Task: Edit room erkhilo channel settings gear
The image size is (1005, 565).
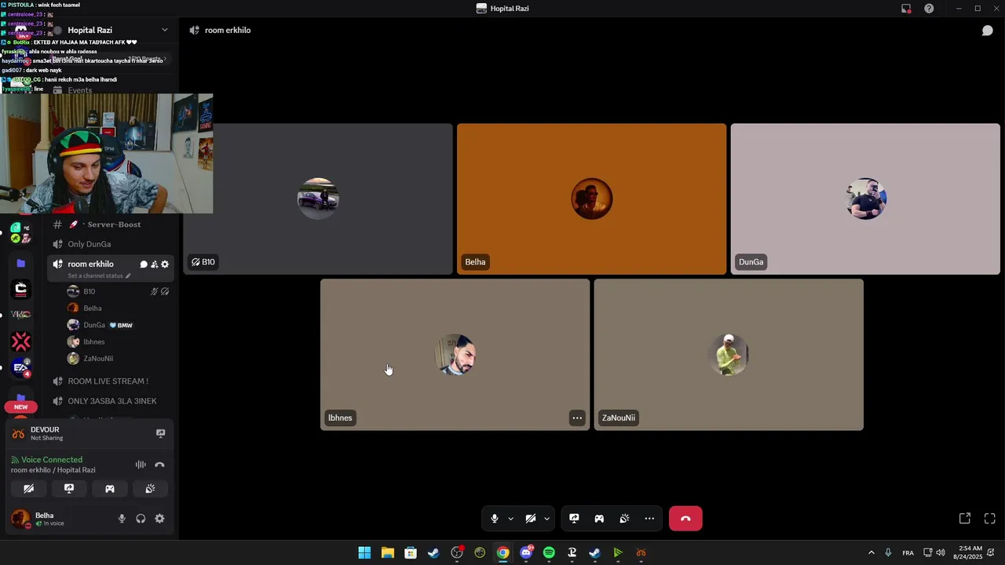Action: tap(165, 264)
